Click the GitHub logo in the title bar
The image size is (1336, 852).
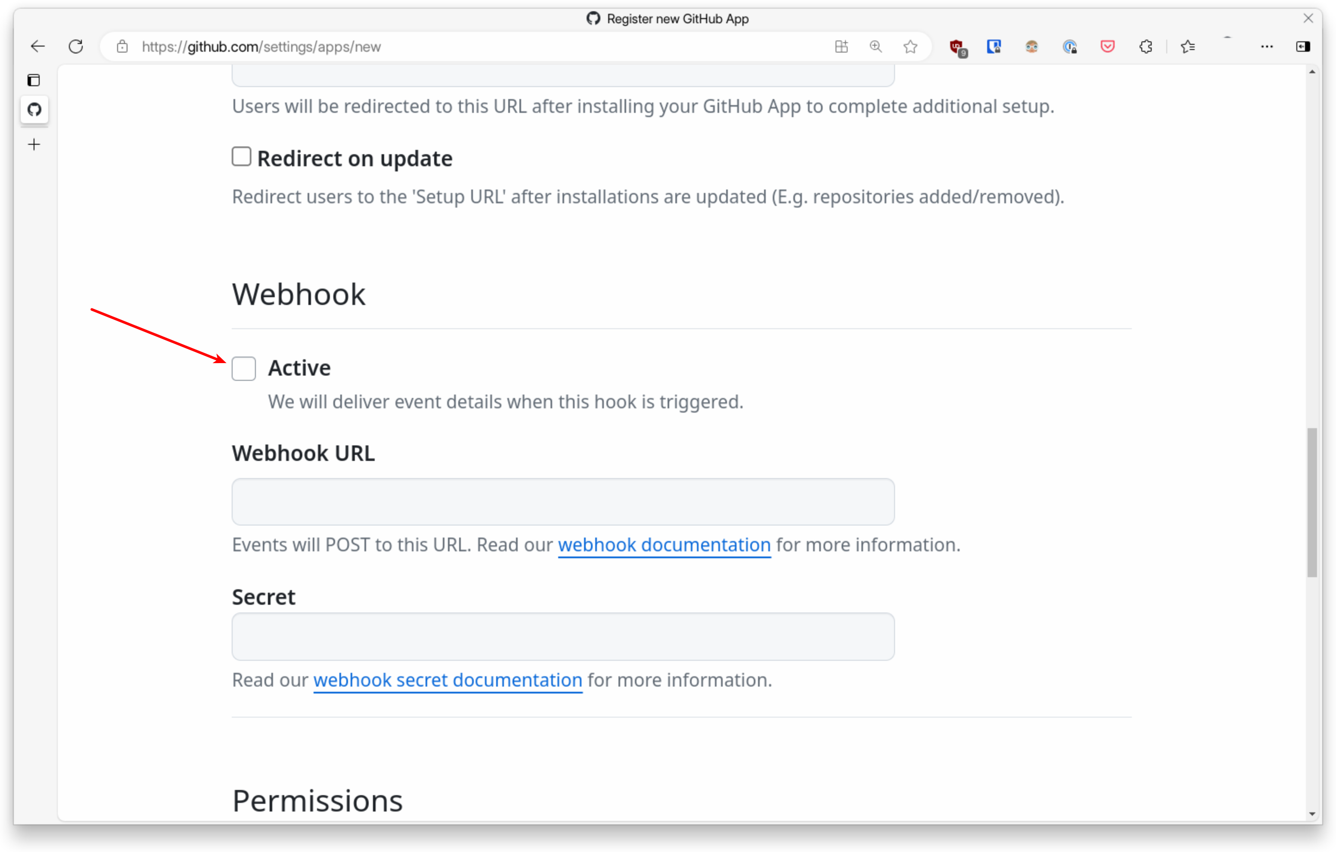pyautogui.click(x=593, y=19)
